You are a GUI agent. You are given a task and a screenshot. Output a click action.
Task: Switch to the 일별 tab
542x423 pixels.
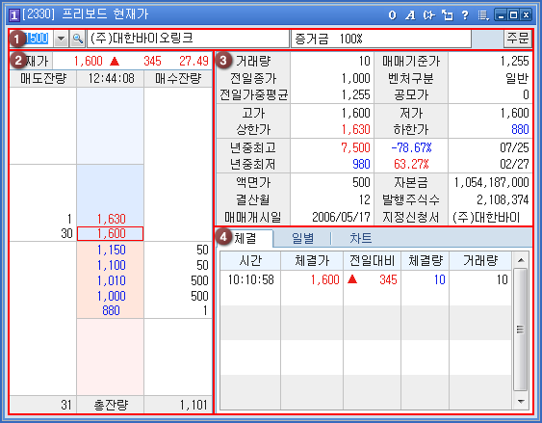[x=302, y=238]
